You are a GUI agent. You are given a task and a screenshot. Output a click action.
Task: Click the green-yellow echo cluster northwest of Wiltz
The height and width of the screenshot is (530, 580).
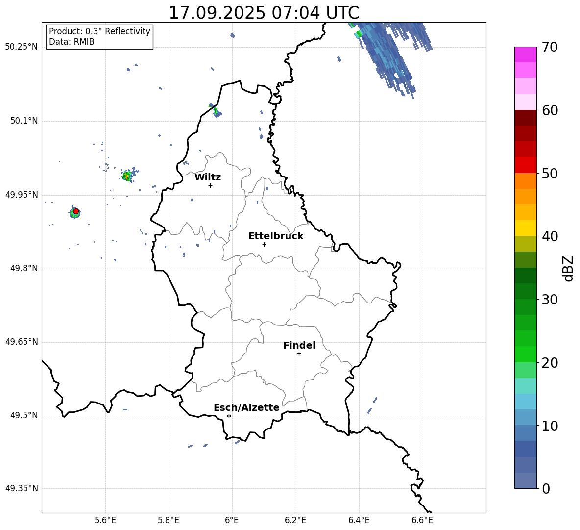(x=127, y=175)
